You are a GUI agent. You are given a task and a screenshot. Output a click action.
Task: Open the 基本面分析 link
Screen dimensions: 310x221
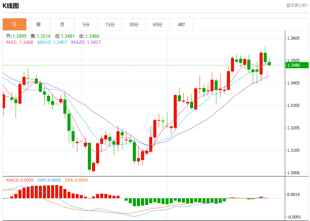coord(297,5)
